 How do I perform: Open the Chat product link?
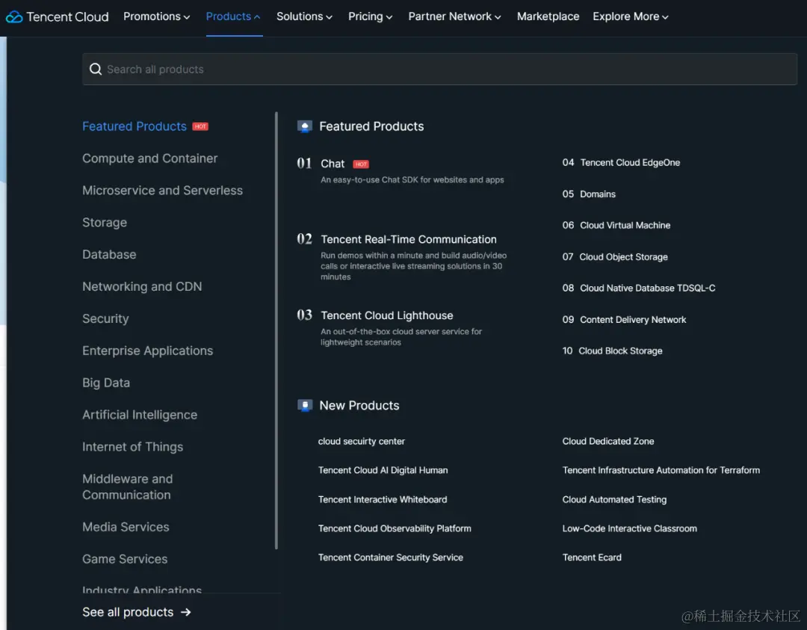[x=333, y=164]
